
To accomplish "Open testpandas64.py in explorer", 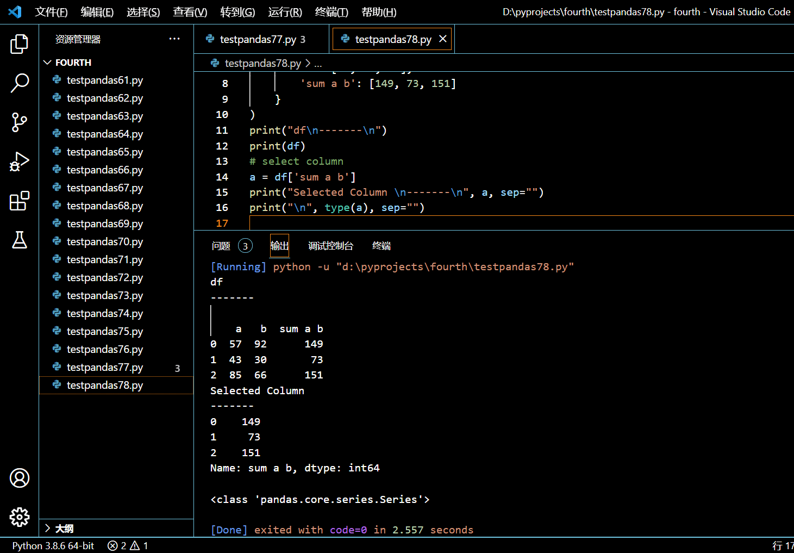I will (x=116, y=134).
